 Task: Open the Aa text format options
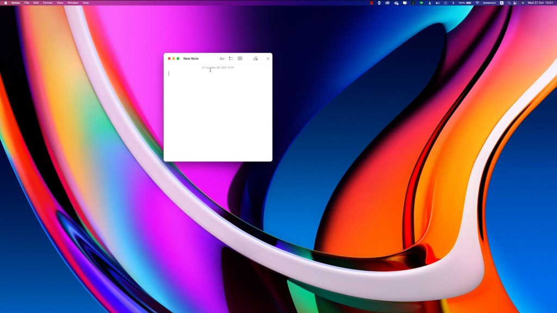pyautogui.click(x=222, y=58)
